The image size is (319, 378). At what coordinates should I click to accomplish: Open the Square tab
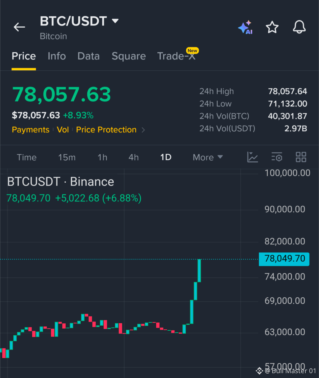[129, 56]
